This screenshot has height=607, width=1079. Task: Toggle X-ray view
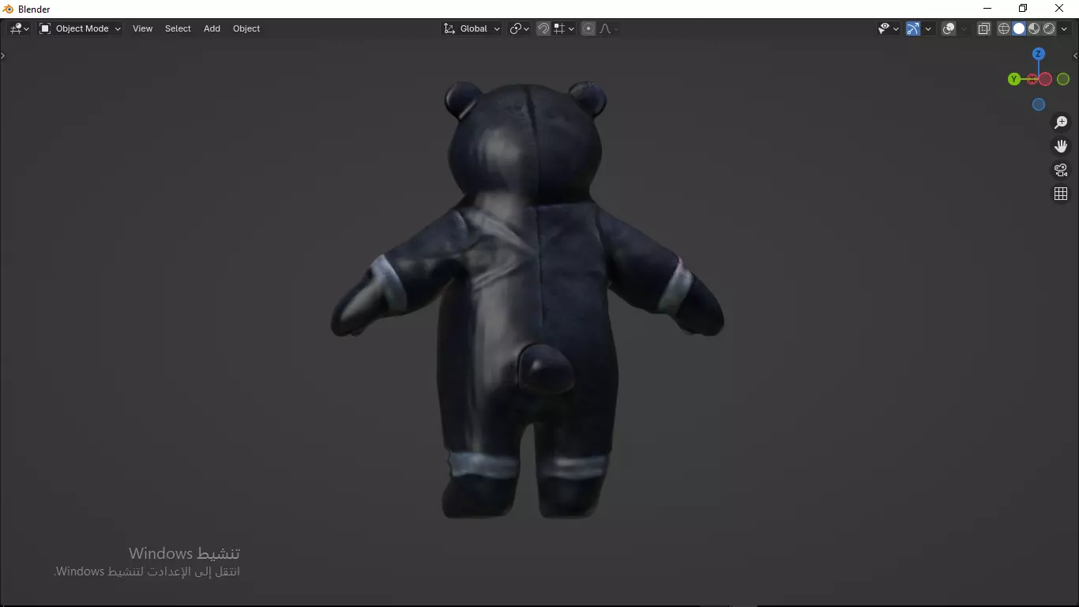983,28
